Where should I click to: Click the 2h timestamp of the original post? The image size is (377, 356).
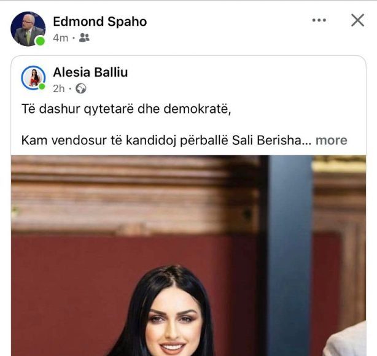click(59, 89)
